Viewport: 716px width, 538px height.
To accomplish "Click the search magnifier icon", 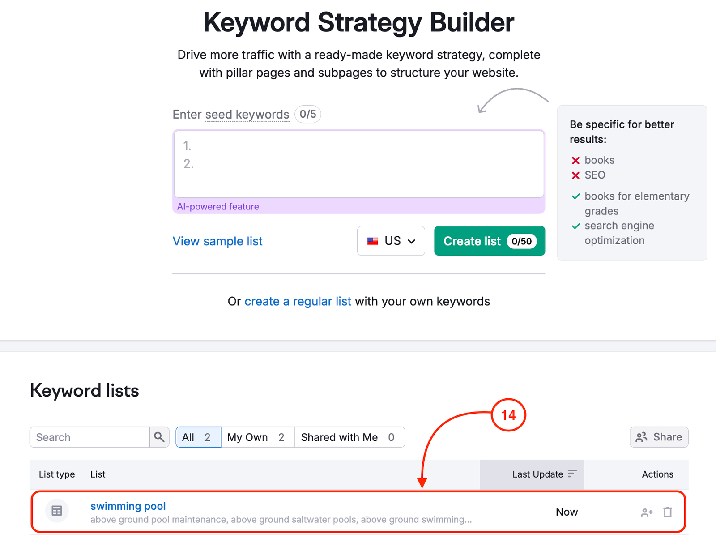I will 159,437.
